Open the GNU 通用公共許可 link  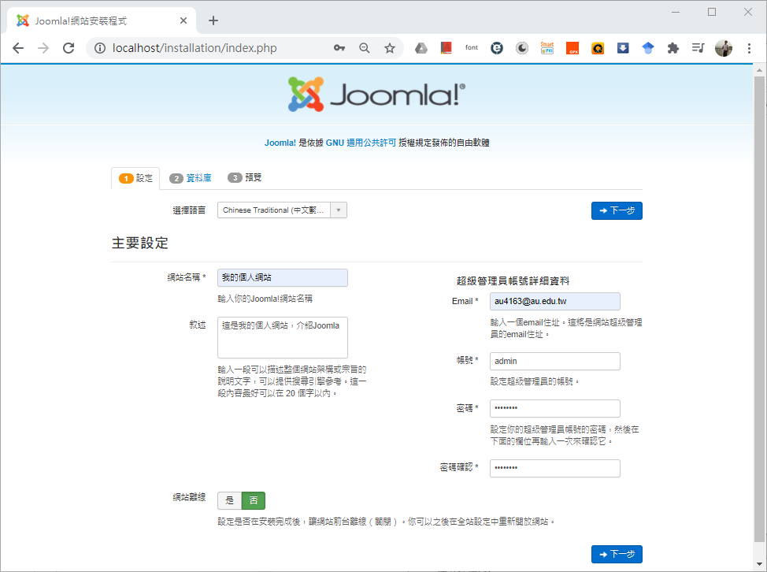coord(361,143)
